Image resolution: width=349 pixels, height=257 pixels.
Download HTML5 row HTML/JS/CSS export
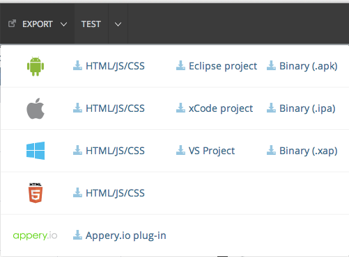click(109, 193)
